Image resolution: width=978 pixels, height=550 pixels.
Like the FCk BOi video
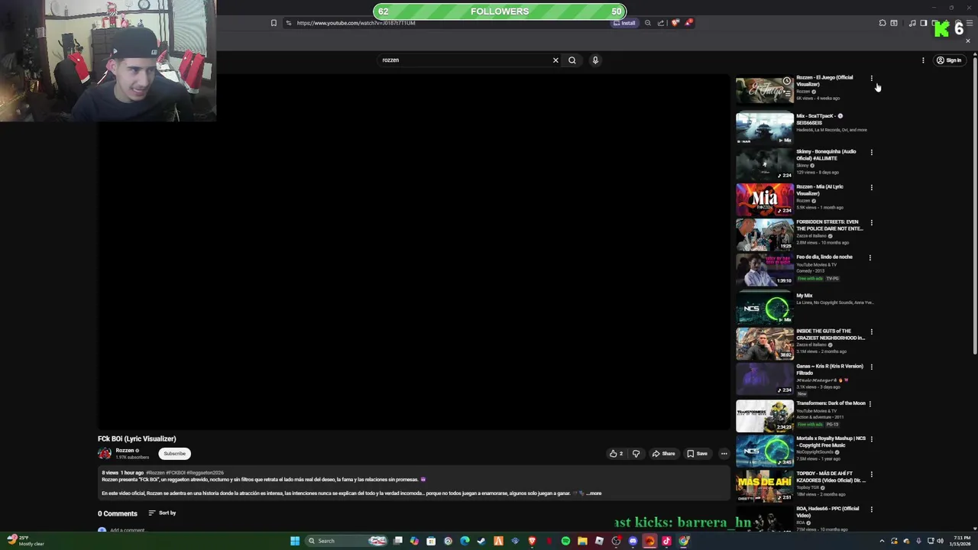(x=616, y=454)
